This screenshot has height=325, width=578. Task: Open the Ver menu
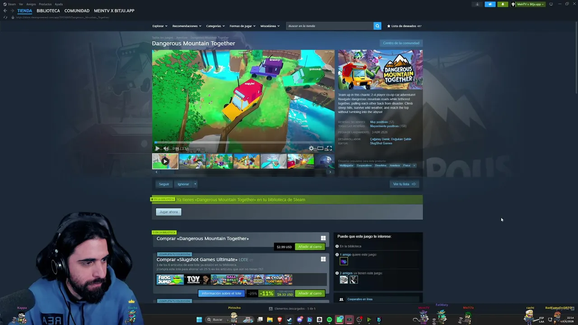(21, 4)
